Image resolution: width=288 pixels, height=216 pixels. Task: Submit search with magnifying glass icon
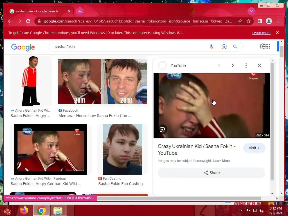pyautogui.click(x=235, y=47)
